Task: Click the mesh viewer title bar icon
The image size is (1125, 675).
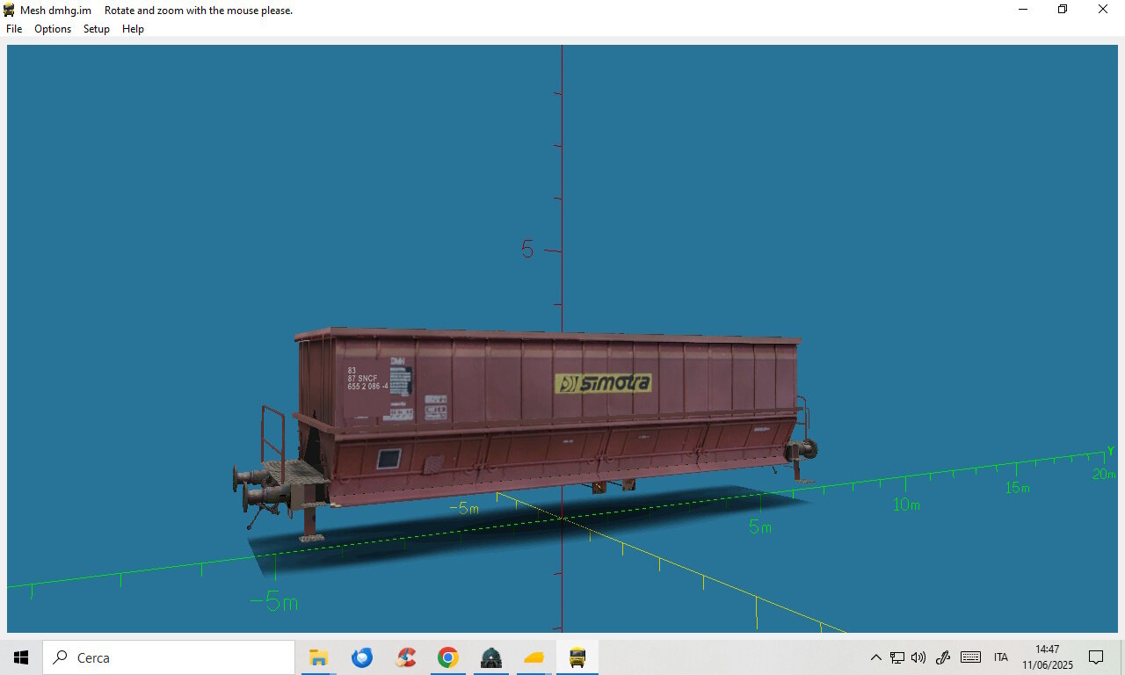Action: (9, 10)
